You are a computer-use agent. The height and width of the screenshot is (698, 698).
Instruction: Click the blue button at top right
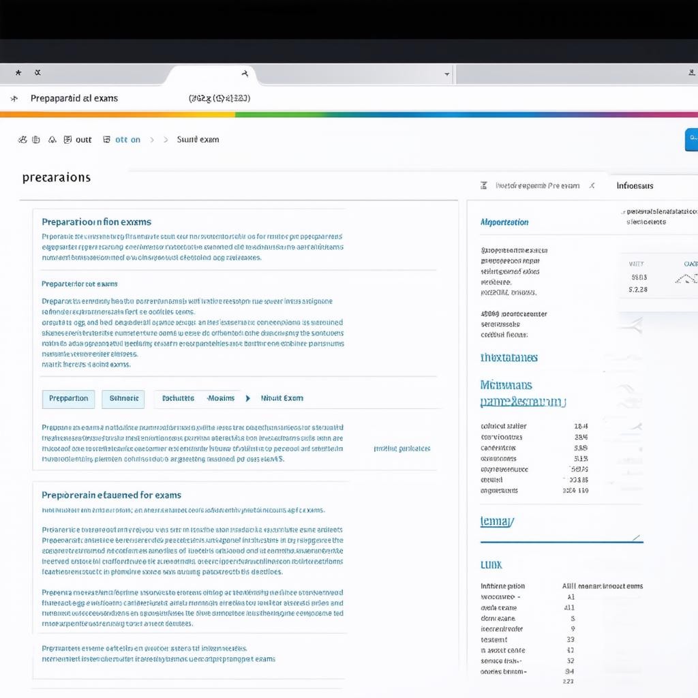(x=691, y=138)
